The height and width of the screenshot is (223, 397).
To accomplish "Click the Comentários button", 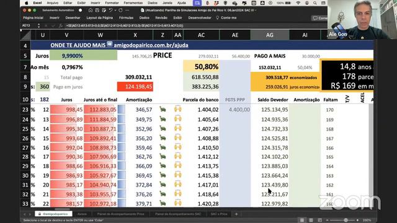I will (x=319, y=18).
